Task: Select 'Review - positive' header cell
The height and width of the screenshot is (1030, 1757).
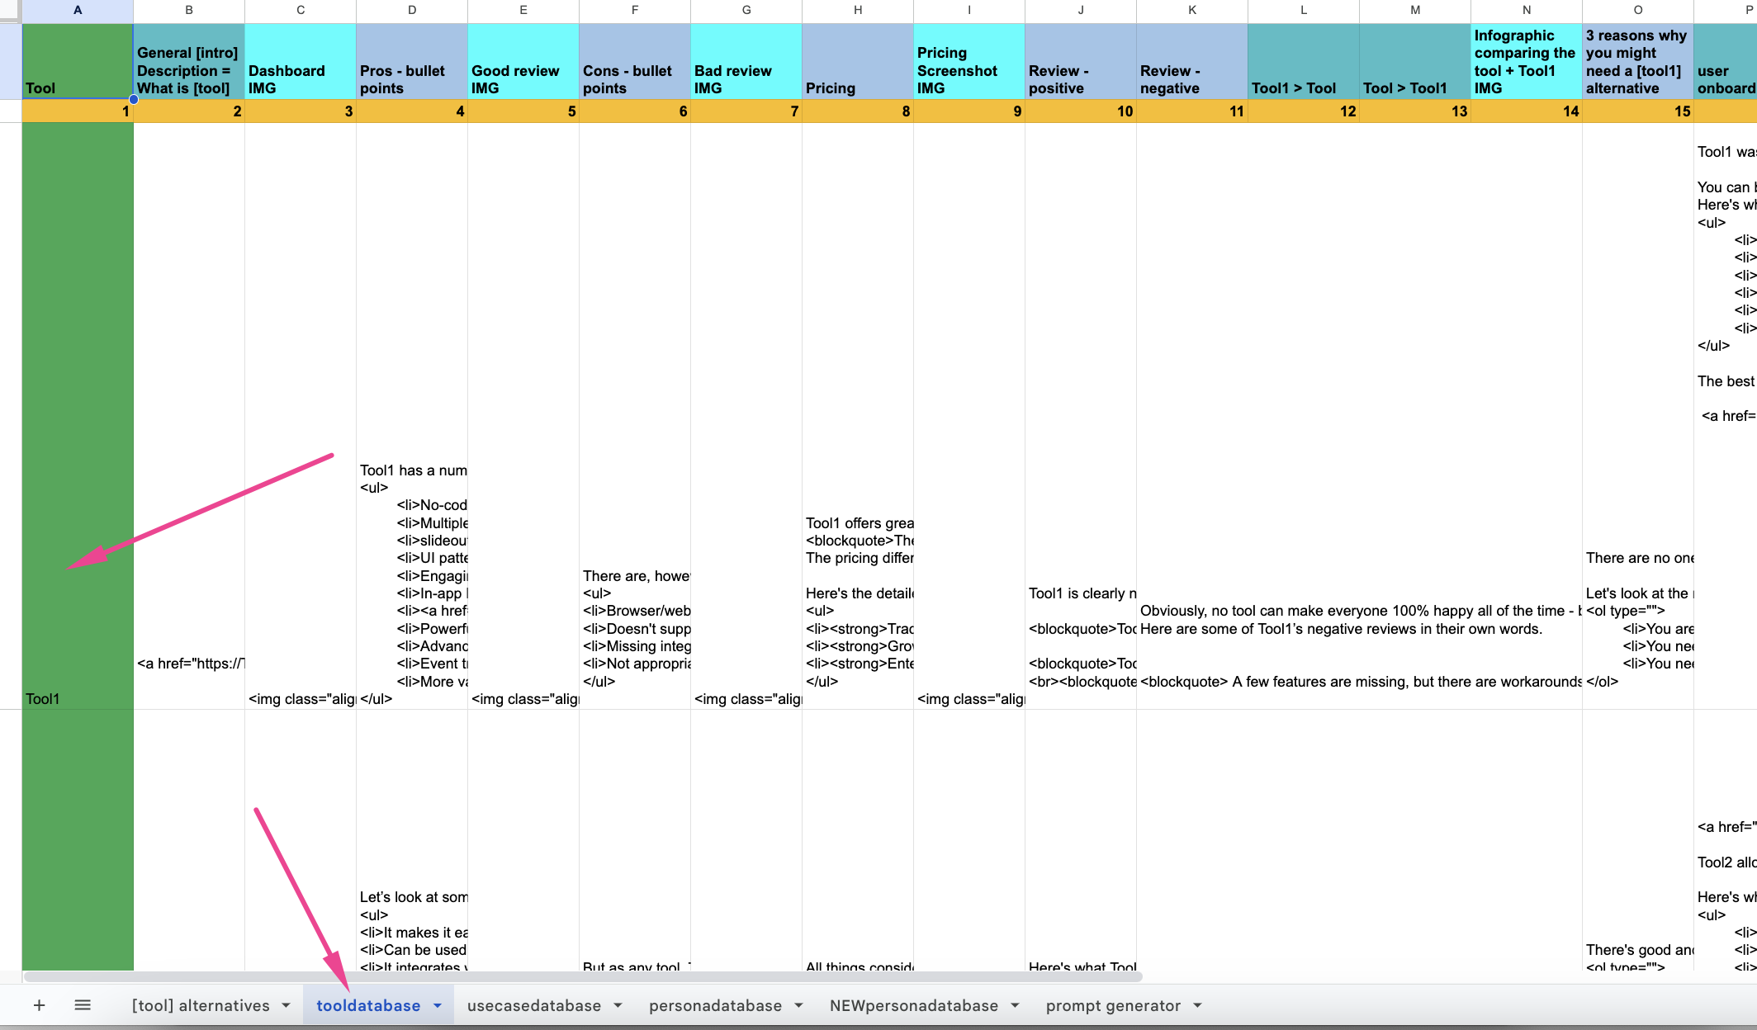Action: point(1081,61)
